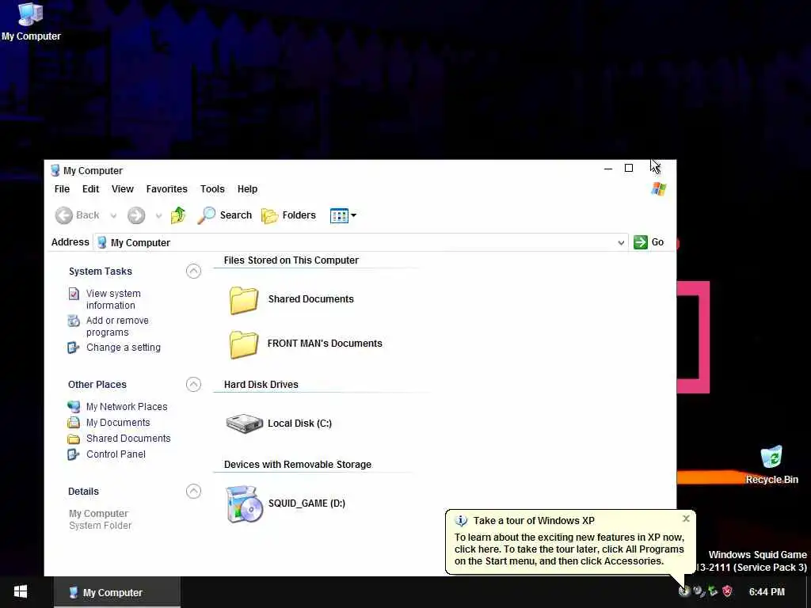Click the My Computer title bar icon

[x=55, y=170]
